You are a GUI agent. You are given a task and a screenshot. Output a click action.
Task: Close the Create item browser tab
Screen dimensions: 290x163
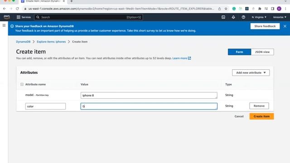coord(64,1)
